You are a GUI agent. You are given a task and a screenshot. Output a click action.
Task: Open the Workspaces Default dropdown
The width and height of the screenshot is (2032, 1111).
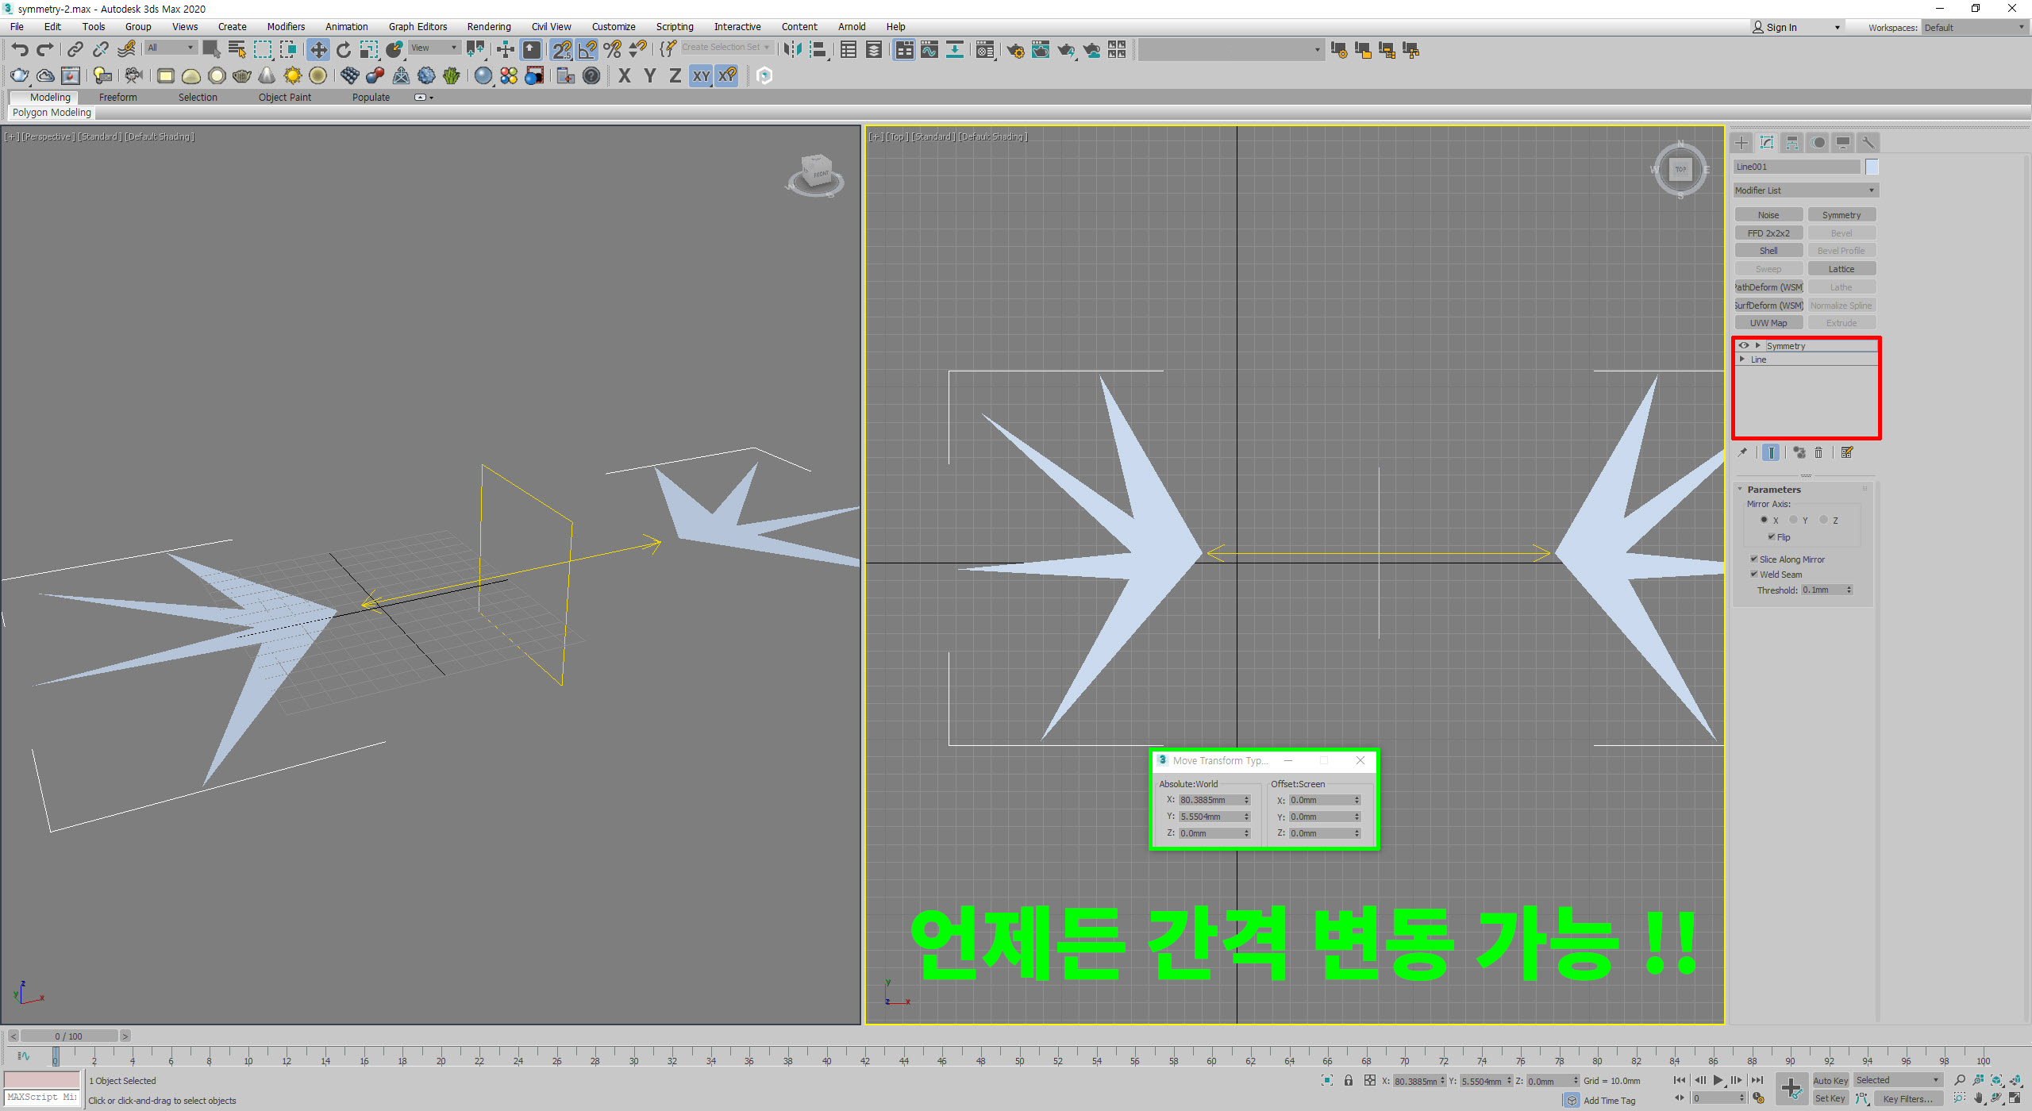(1973, 28)
